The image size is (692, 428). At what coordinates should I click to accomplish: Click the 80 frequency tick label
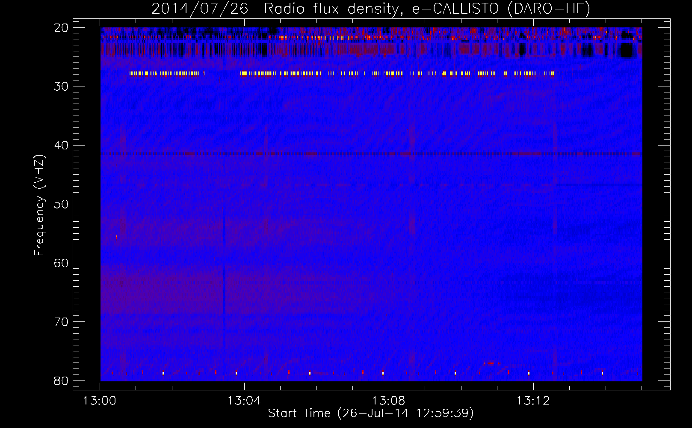pyautogui.click(x=62, y=380)
